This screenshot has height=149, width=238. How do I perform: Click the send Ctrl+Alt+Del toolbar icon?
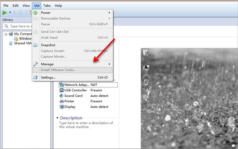[x=20, y=12]
